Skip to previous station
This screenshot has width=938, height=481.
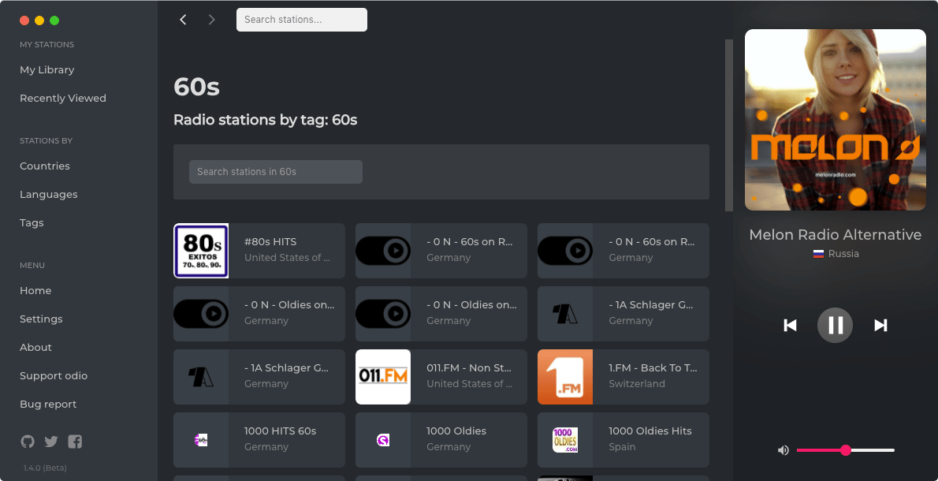790,325
